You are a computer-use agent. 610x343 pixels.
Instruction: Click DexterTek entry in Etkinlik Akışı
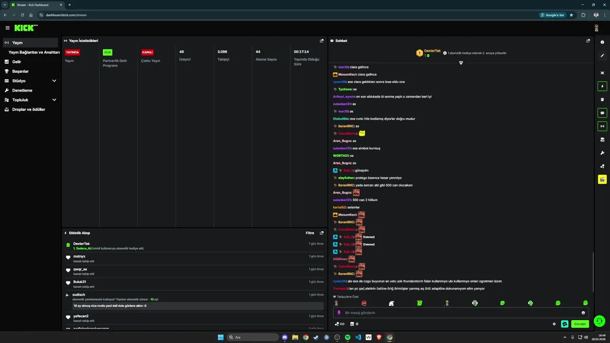195,246
